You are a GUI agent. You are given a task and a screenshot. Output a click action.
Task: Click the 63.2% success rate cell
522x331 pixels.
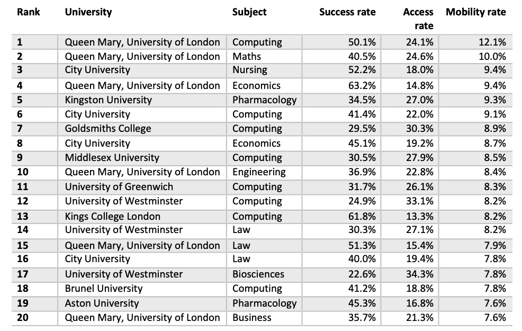coord(362,85)
